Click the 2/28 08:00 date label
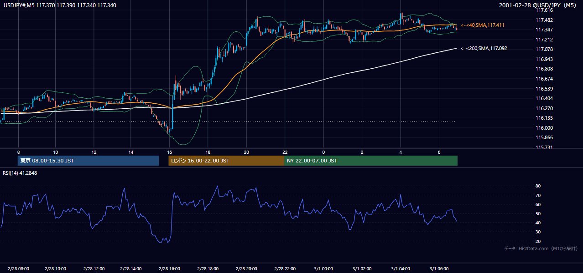The width and height of the screenshot is (583, 273). coord(18,268)
